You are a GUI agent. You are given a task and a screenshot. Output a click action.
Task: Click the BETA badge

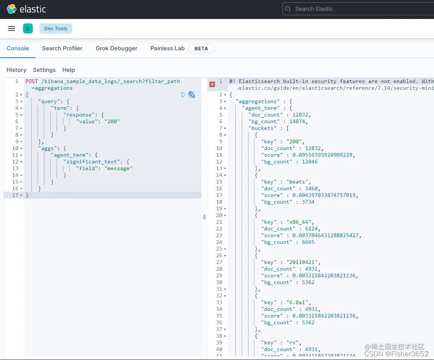201,49
